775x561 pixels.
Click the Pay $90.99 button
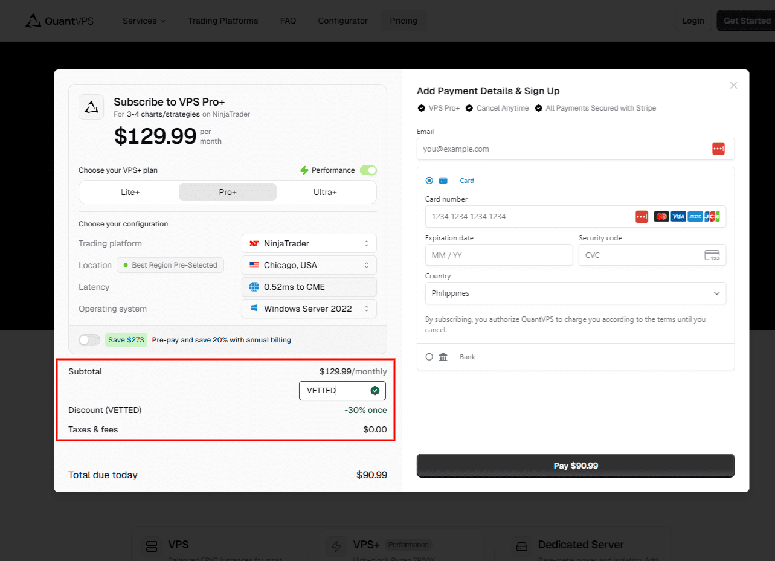click(x=575, y=465)
